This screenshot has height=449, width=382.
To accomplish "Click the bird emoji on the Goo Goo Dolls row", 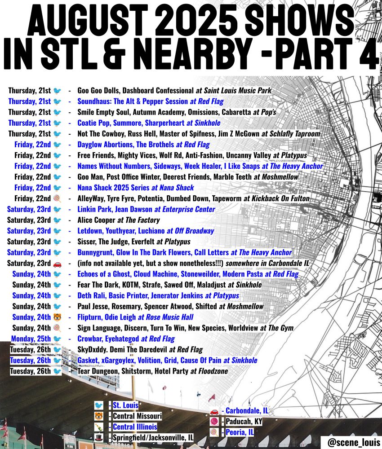I will click(58, 91).
